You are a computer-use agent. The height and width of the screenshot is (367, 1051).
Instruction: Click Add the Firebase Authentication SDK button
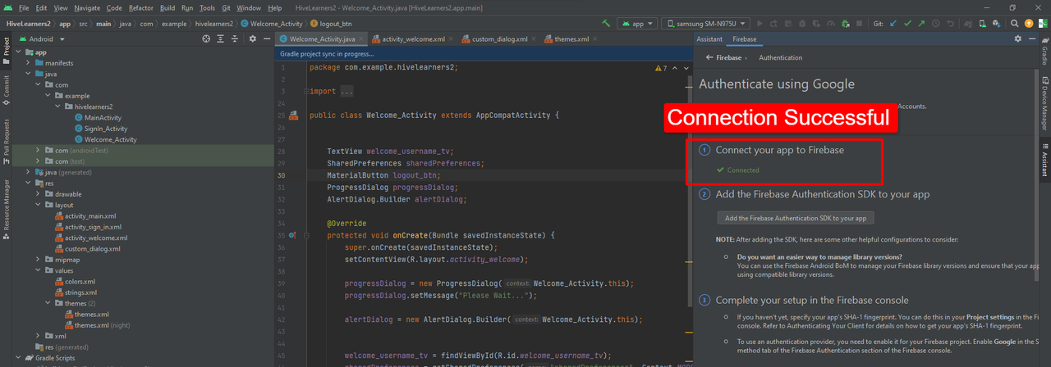(x=796, y=218)
